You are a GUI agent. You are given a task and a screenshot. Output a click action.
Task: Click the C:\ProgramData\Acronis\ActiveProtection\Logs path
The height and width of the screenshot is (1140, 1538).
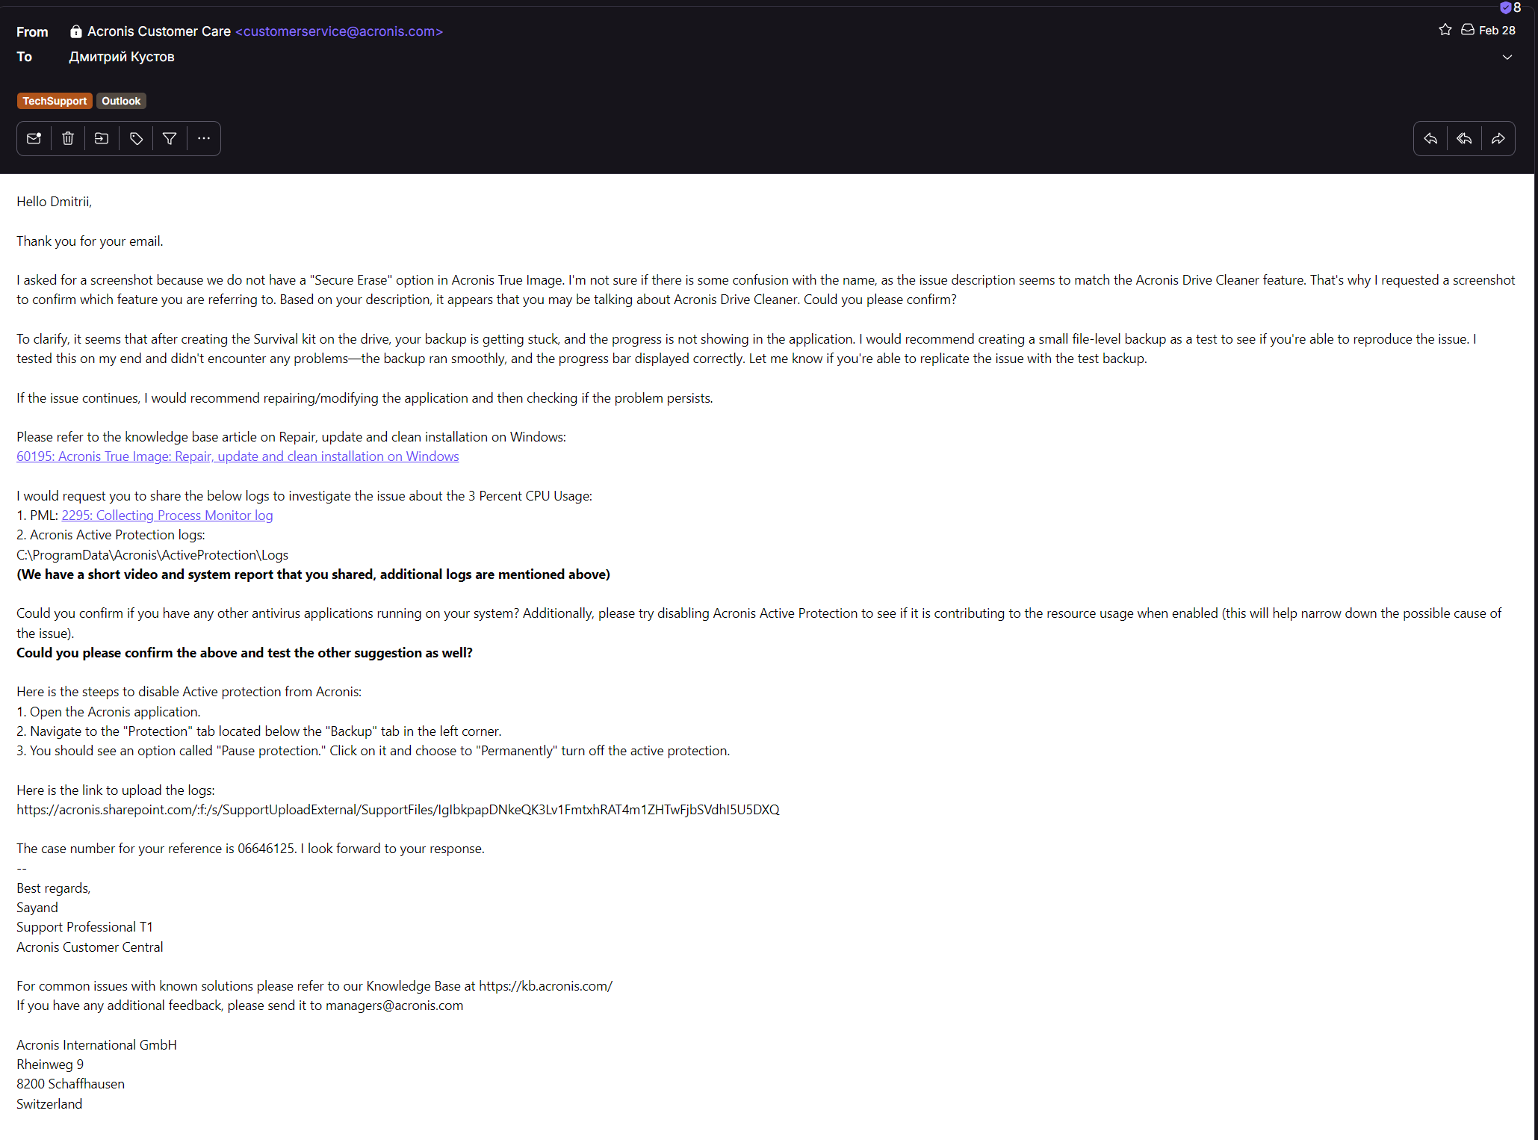[x=152, y=555]
